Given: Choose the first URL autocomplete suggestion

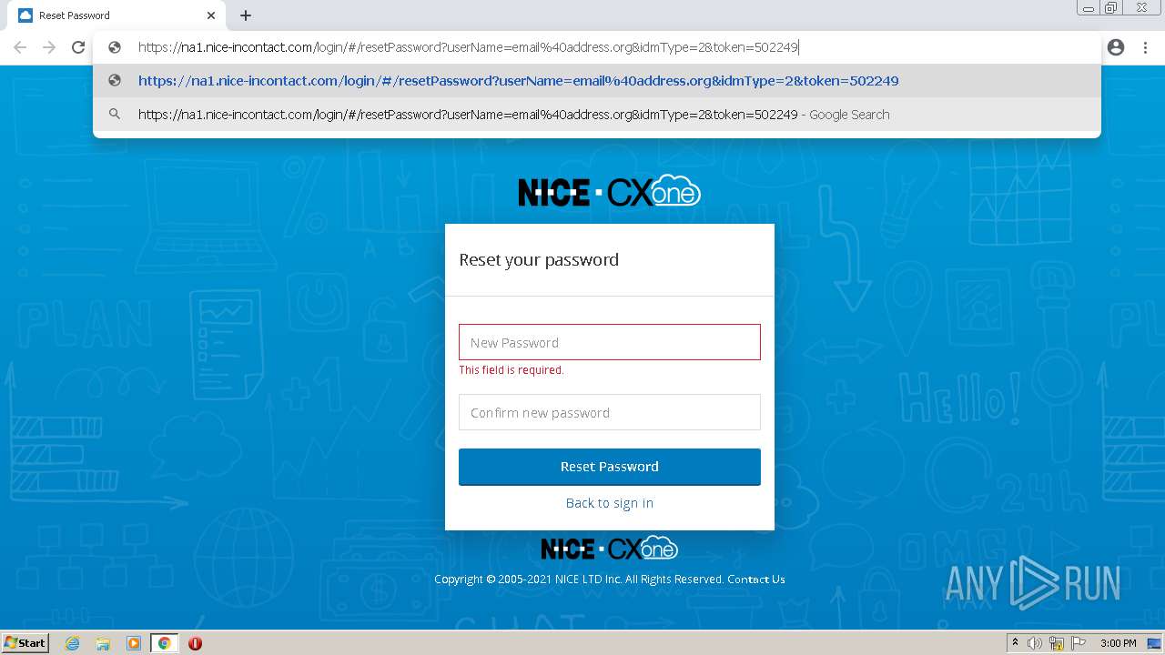Looking at the screenshot, I should point(597,81).
